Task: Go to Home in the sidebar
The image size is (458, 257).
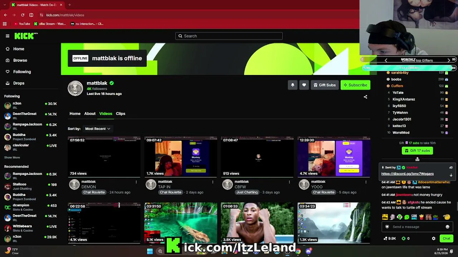Action: click(30, 49)
